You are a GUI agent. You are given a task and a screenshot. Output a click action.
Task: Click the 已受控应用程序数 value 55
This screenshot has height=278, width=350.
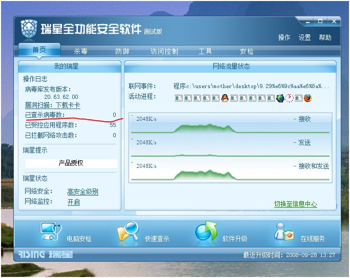[113, 125]
